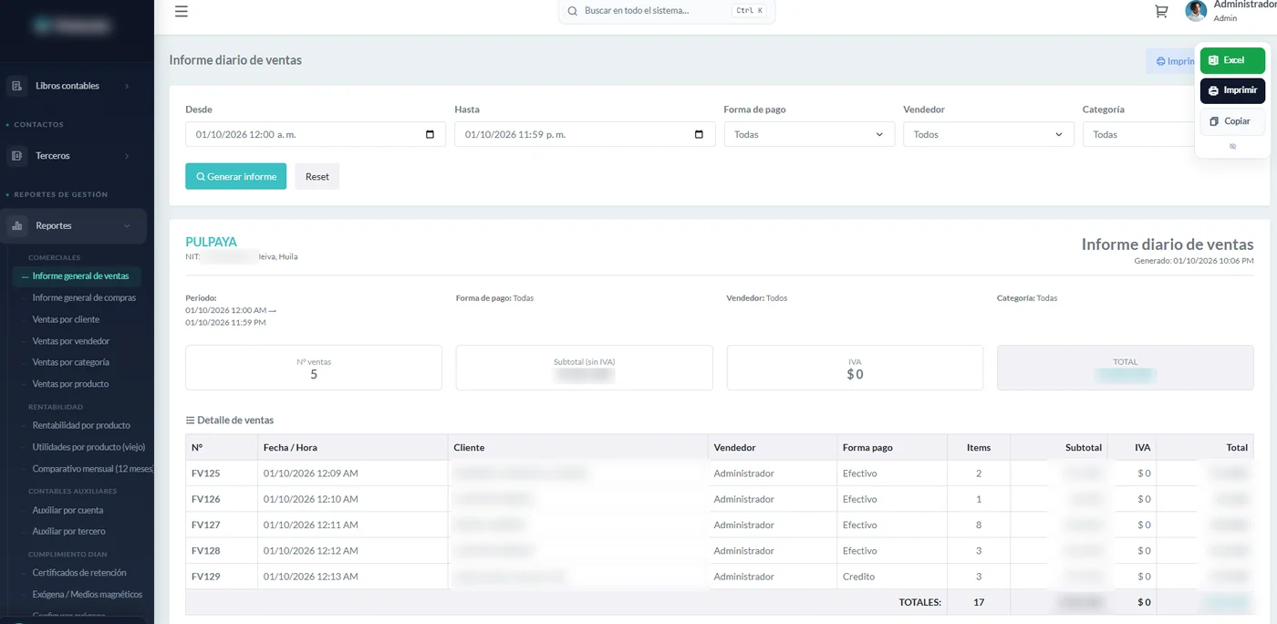Open Ventas por producto report
The image size is (1277, 624).
click(x=70, y=385)
